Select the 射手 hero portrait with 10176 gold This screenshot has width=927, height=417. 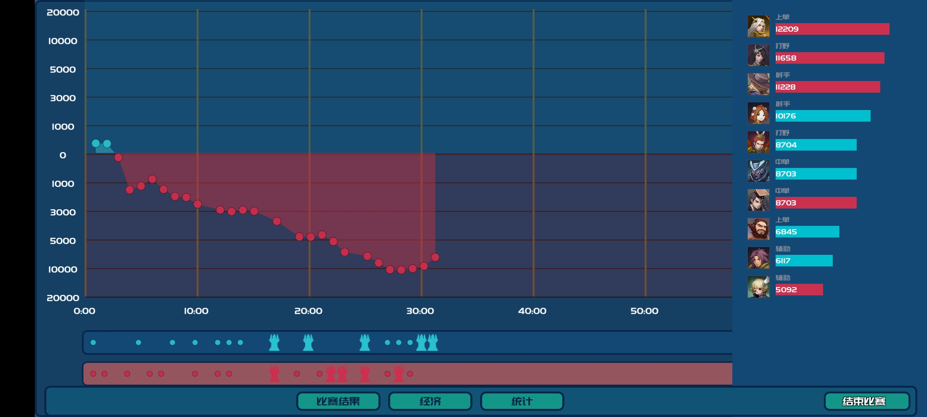pyautogui.click(x=758, y=113)
